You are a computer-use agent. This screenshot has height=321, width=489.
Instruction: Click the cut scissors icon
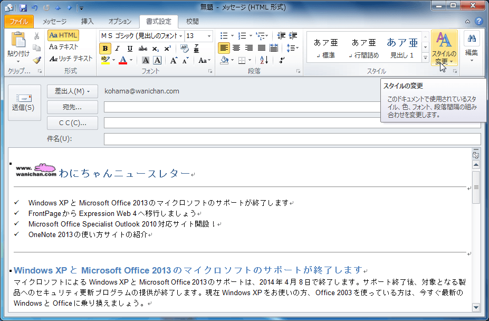(37, 36)
